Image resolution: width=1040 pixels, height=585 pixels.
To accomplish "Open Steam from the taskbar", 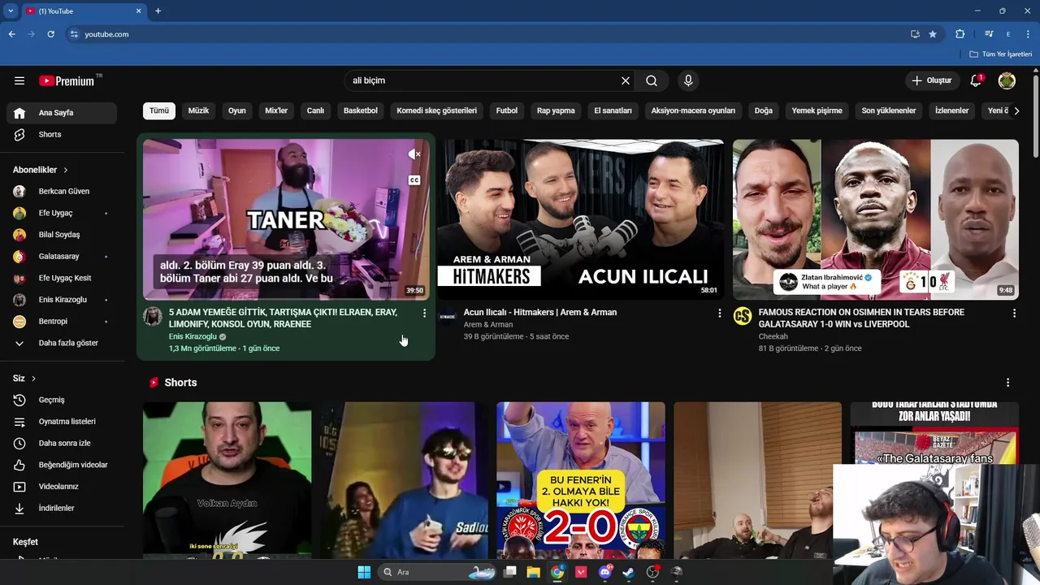I will point(628,572).
